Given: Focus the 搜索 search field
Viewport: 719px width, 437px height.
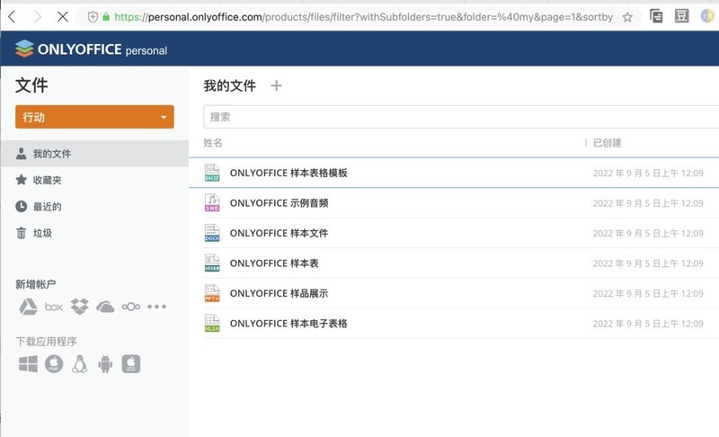Looking at the screenshot, I should click(461, 117).
